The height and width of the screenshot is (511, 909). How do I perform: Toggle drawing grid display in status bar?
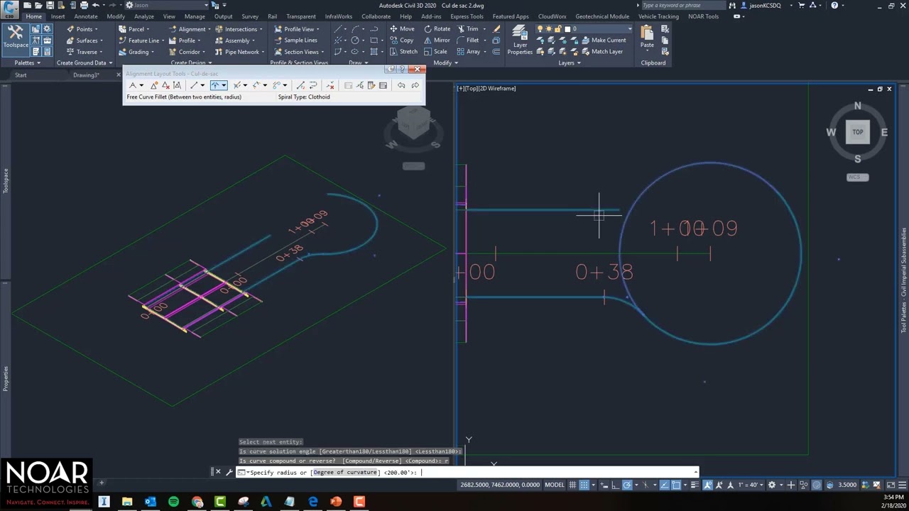click(x=572, y=485)
